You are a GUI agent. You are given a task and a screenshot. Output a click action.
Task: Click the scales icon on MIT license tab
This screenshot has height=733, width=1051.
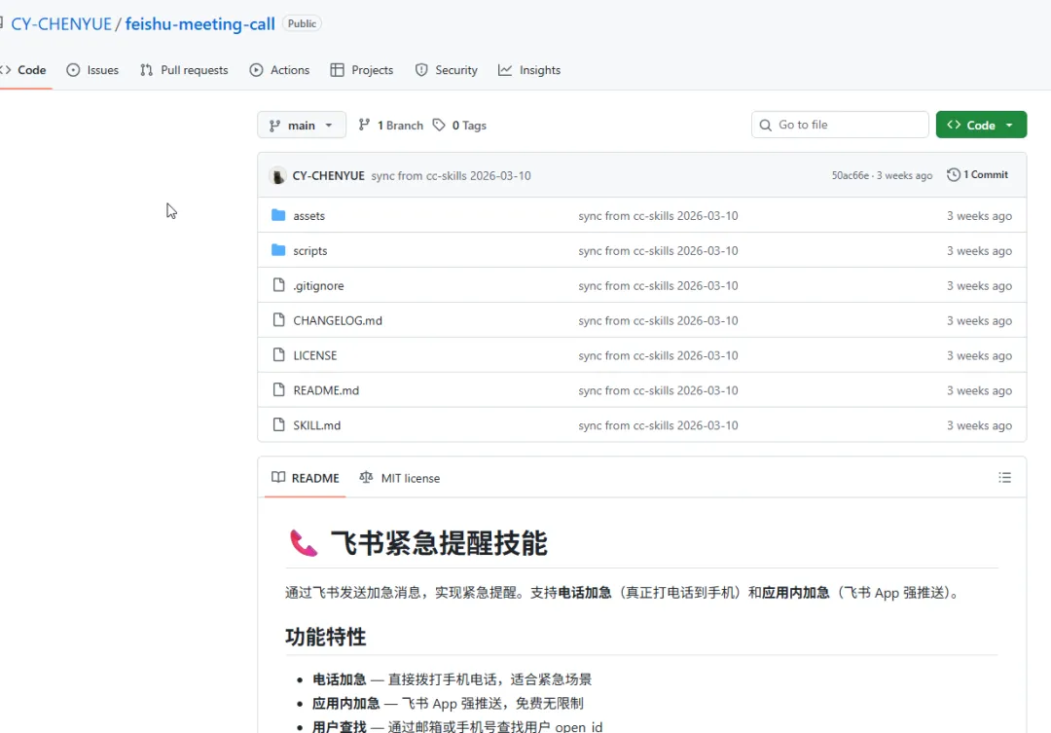(x=366, y=477)
